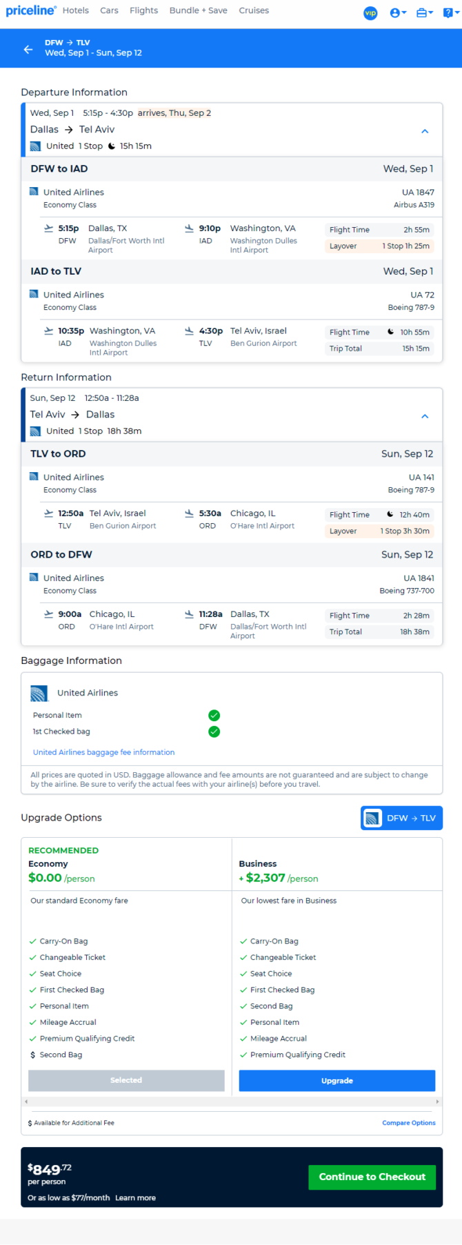Click Upgrade to Business button
The width and height of the screenshot is (462, 1245).
pos(337,1080)
